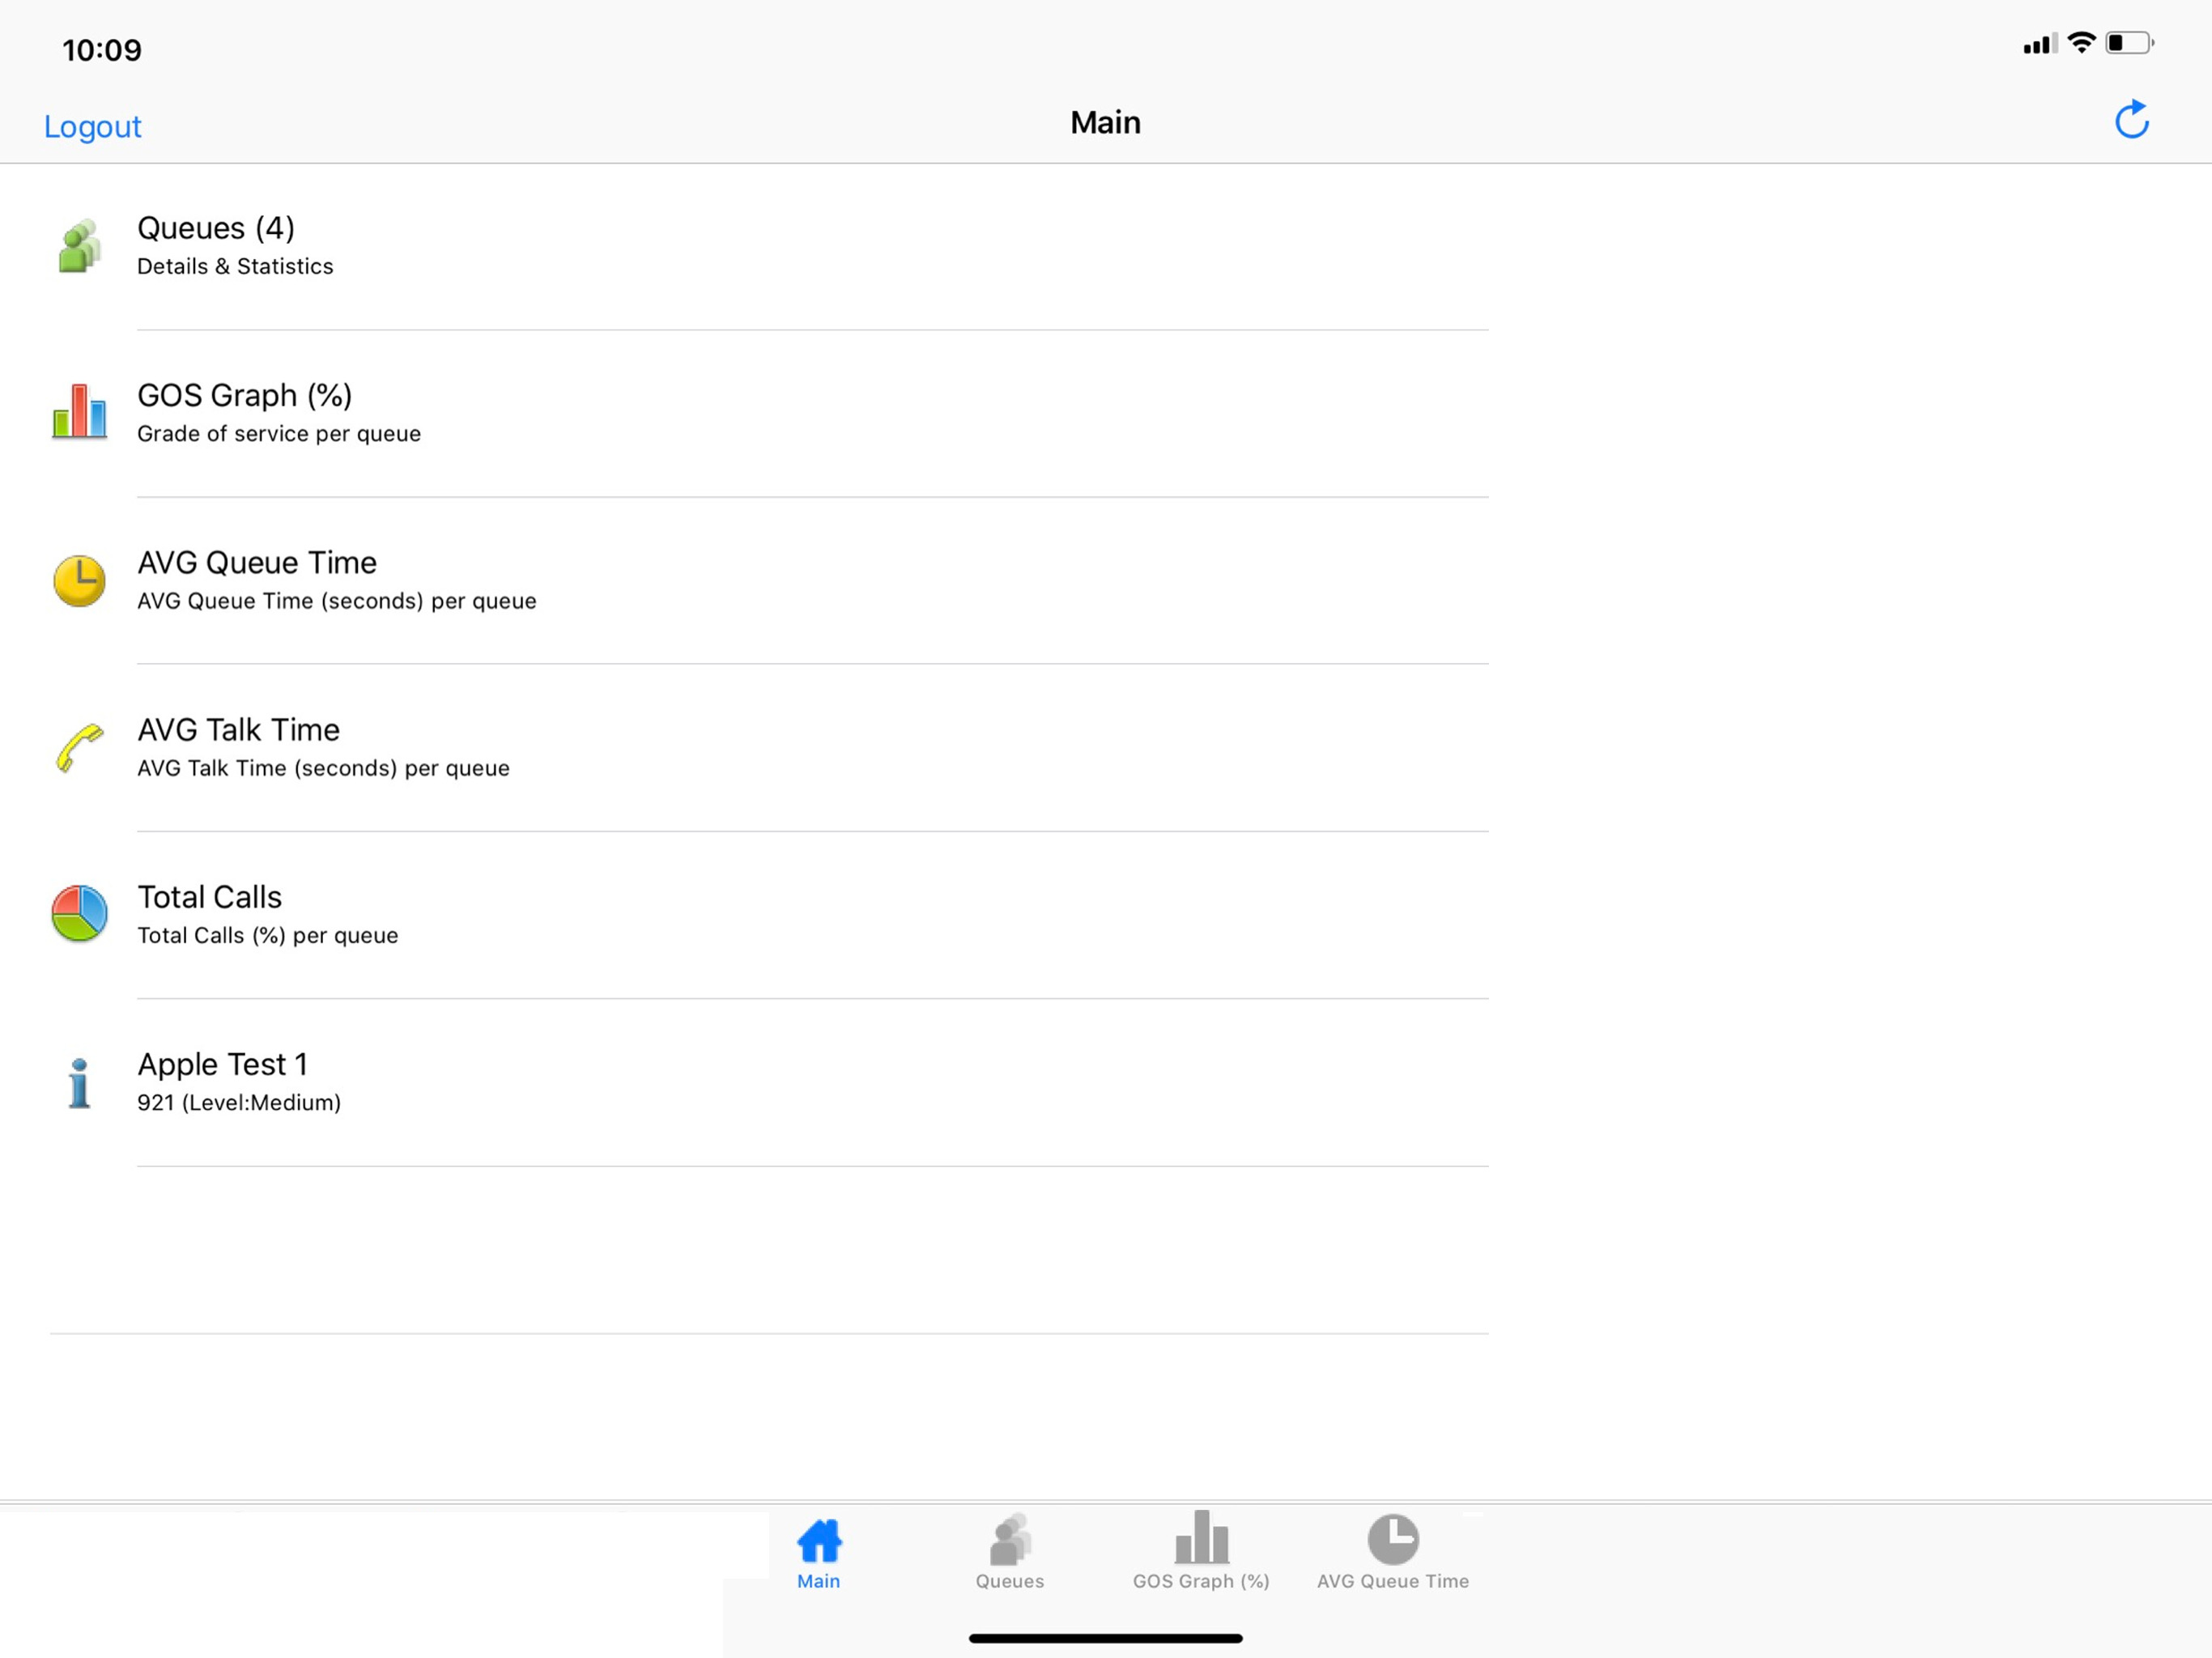Open the 'AVG Talk Time' list title
The width and height of the screenshot is (2212, 1658).
(239, 729)
